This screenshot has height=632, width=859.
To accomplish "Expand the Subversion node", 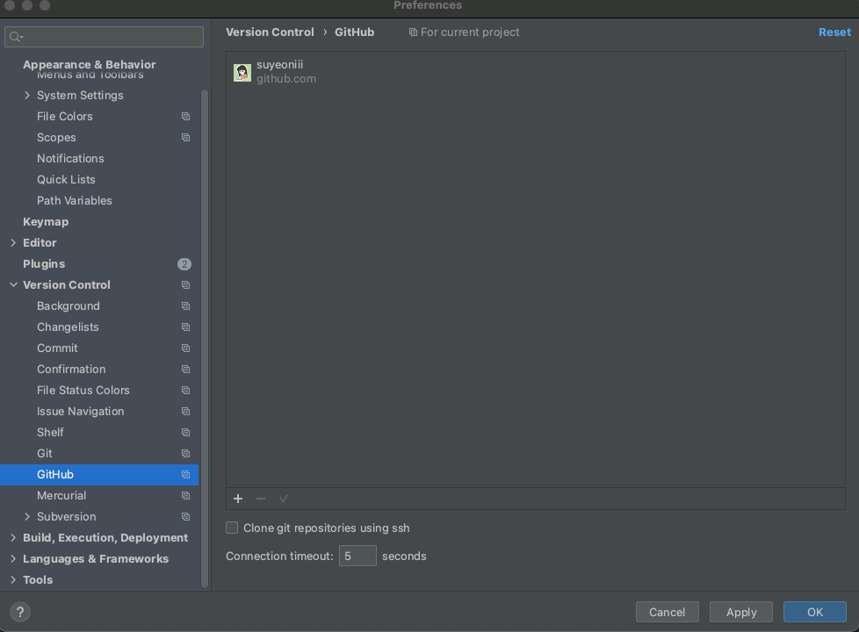I will tap(27, 516).
